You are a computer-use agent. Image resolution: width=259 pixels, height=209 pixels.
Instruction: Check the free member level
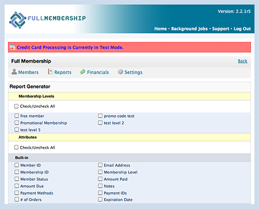[17, 115]
